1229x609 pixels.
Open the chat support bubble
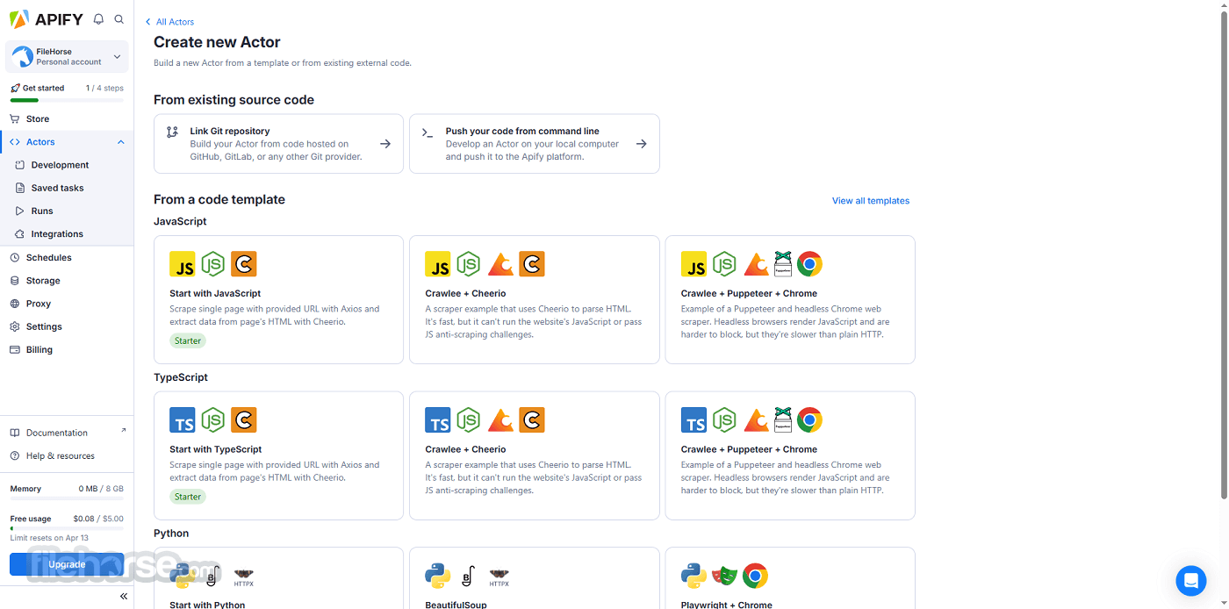click(1191, 580)
